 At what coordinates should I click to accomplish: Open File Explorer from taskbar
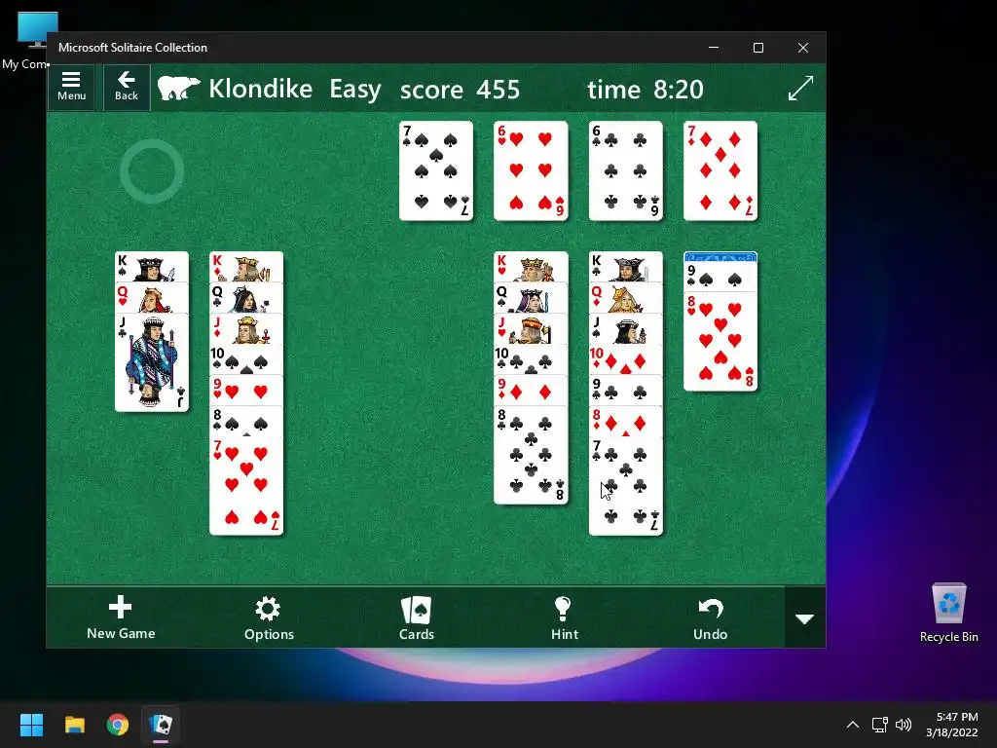point(75,725)
